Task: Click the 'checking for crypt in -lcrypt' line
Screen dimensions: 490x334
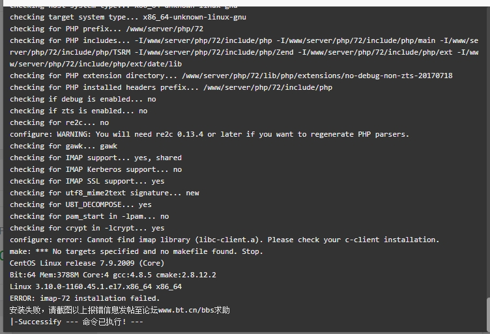Action: tap(87, 228)
